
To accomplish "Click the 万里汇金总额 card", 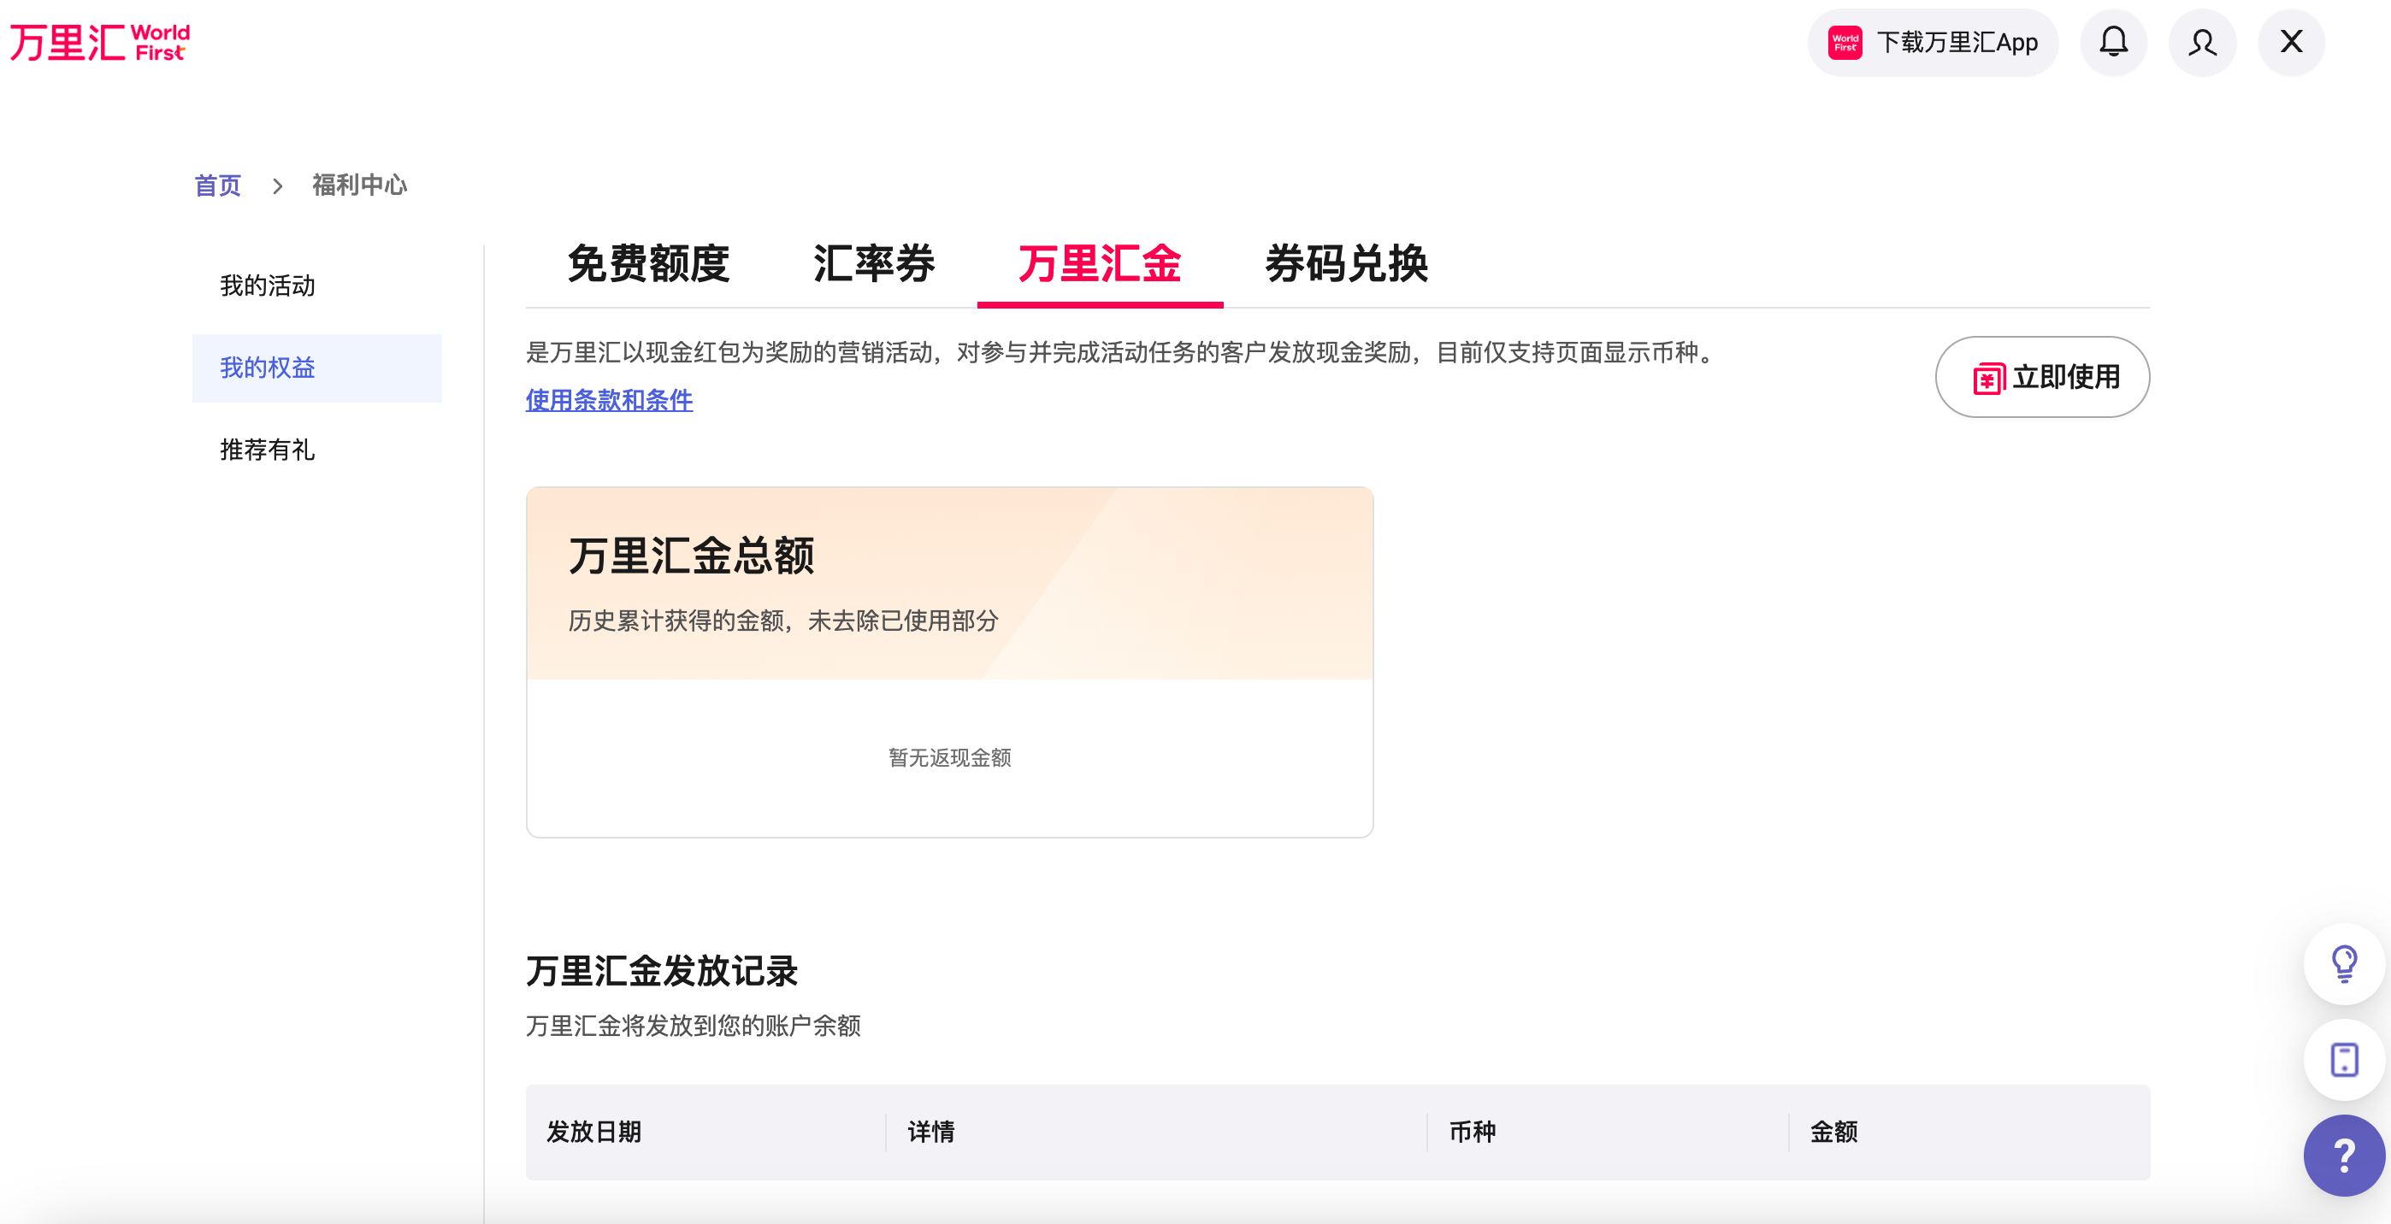I will (x=948, y=661).
